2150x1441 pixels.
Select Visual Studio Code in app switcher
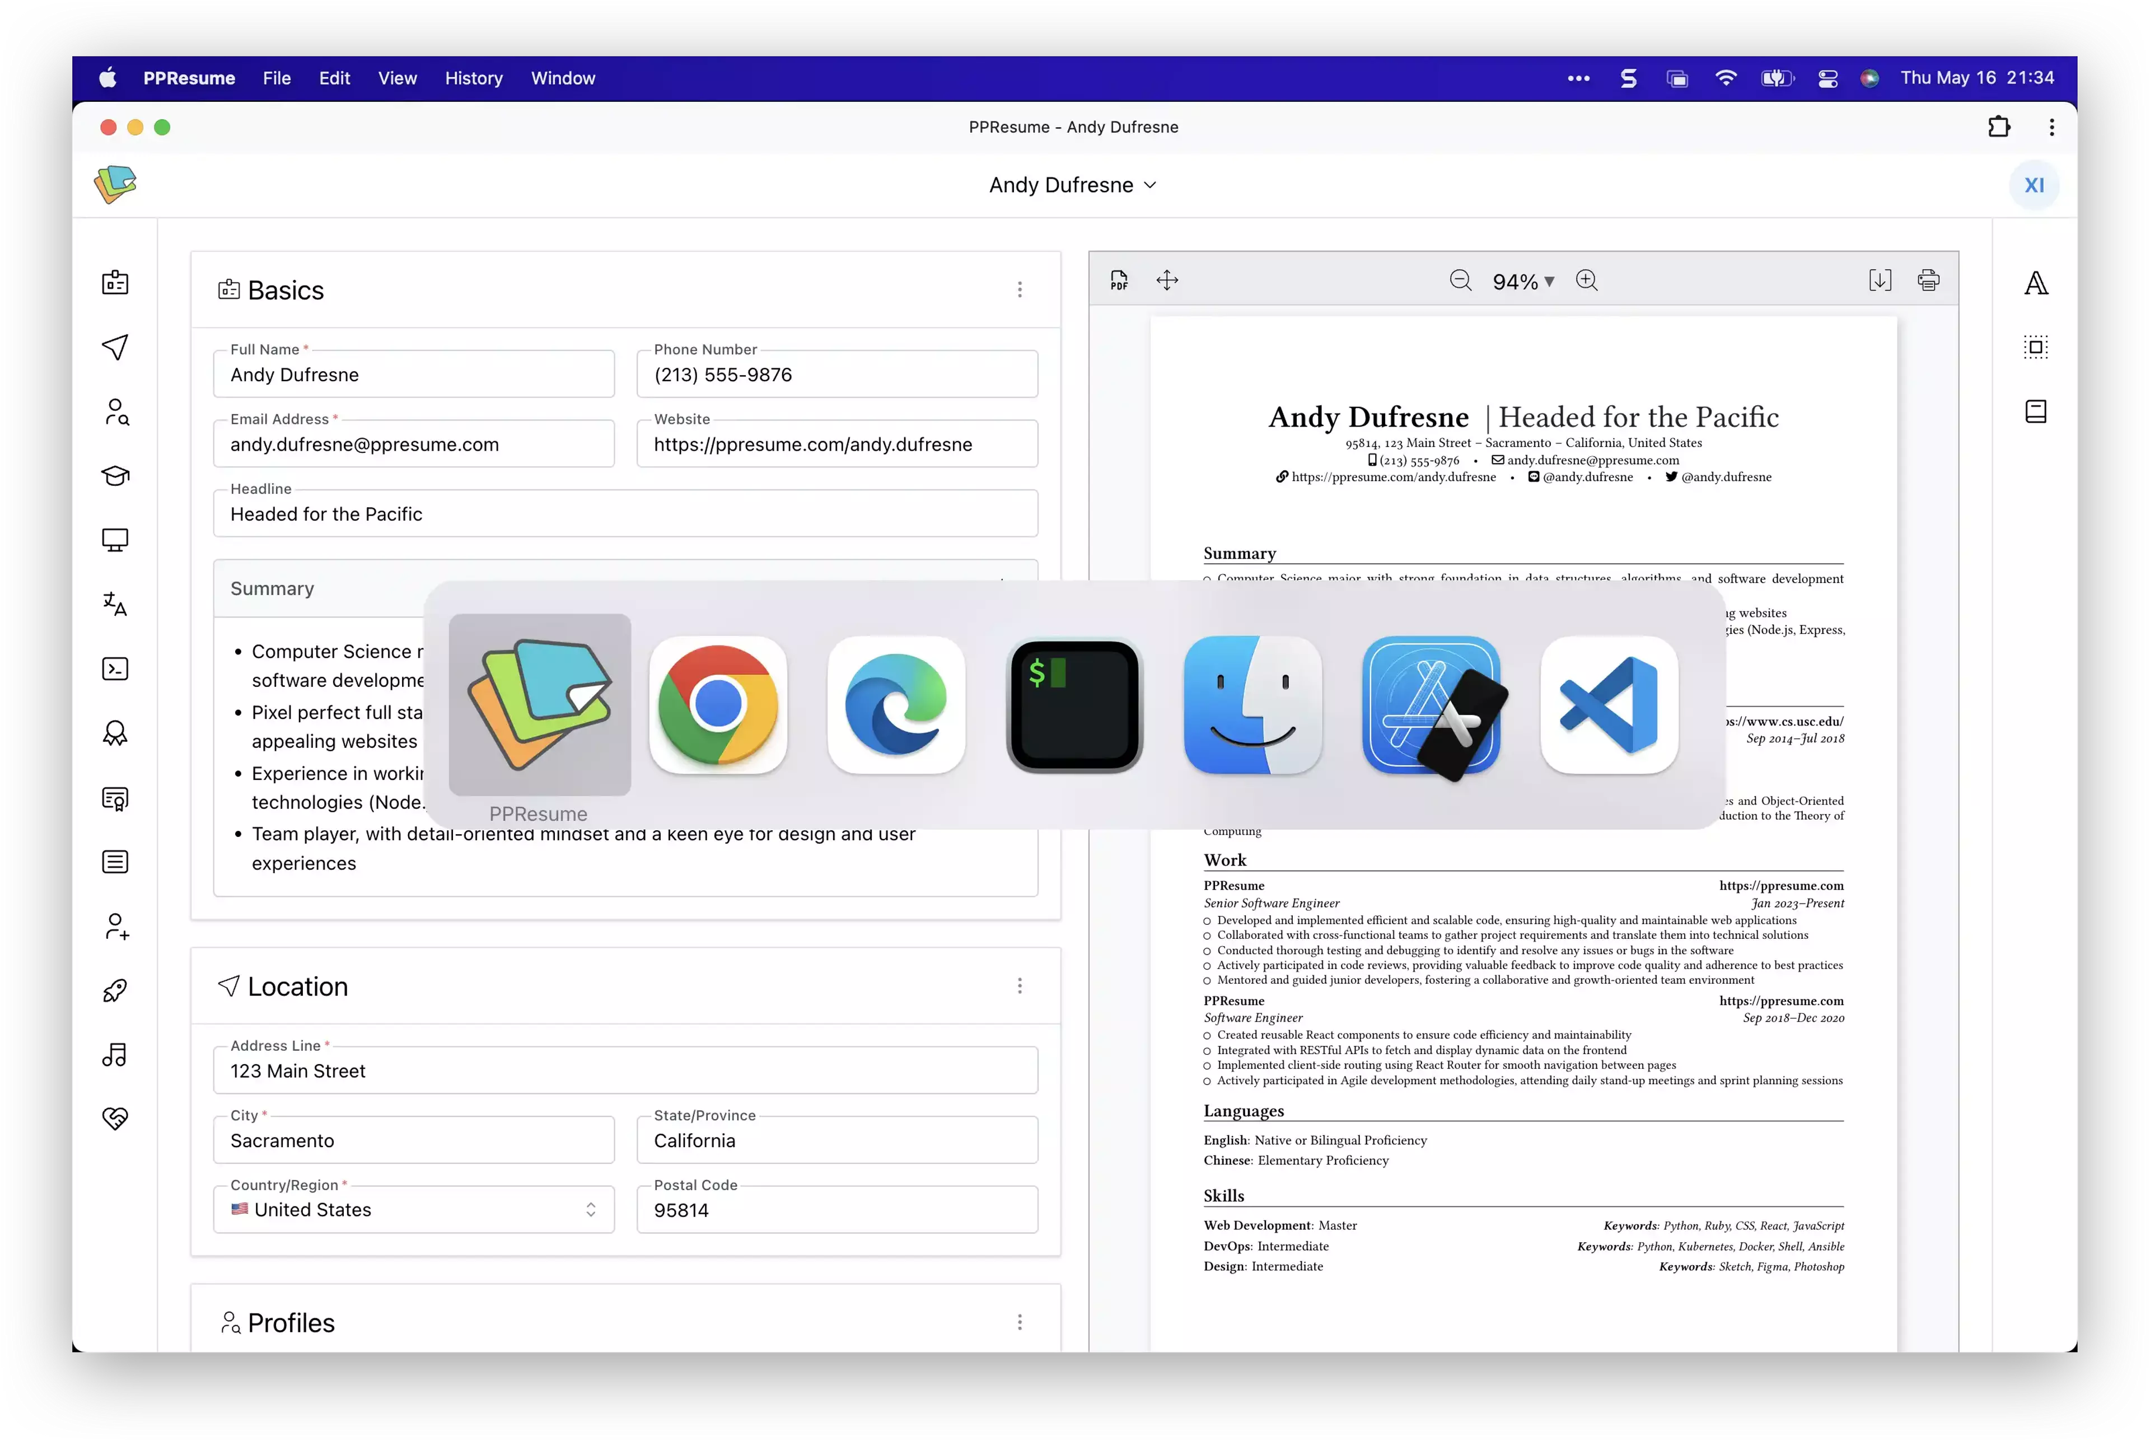tap(1610, 705)
